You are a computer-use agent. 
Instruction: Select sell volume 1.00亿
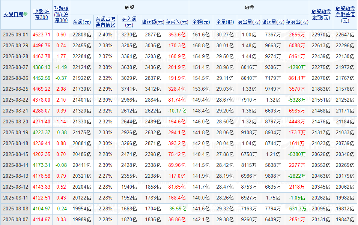click(x=249, y=34)
